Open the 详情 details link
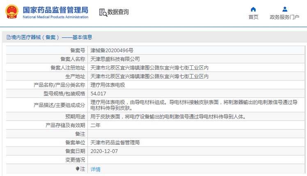The image size is (307, 176). [95, 169]
